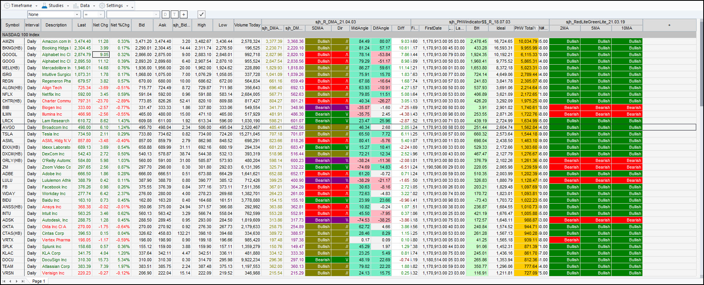The height and width of the screenshot is (285, 704).
Task: Go to the previous page arrow
Action: [x=10, y=281]
